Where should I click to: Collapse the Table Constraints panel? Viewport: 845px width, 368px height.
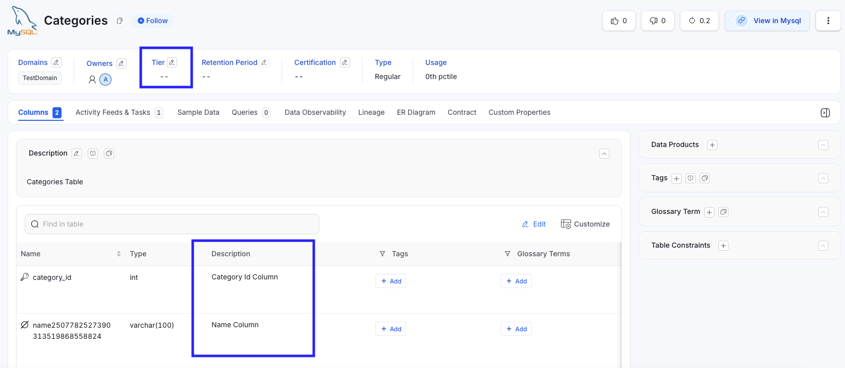pos(823,246)
